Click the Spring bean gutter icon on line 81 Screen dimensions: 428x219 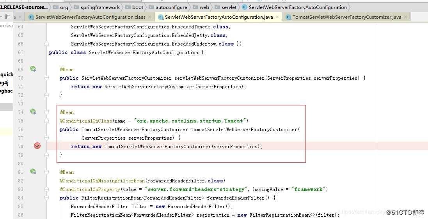[33, 172]
